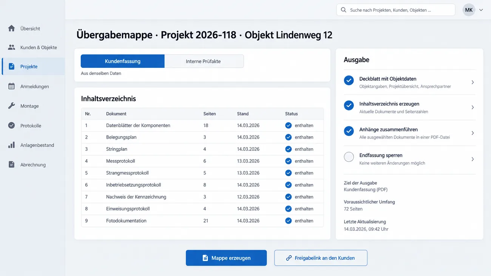Click the Anmeldungen calendar icon
The height and width of the screenshot is (276, 491).
(12, 86)
